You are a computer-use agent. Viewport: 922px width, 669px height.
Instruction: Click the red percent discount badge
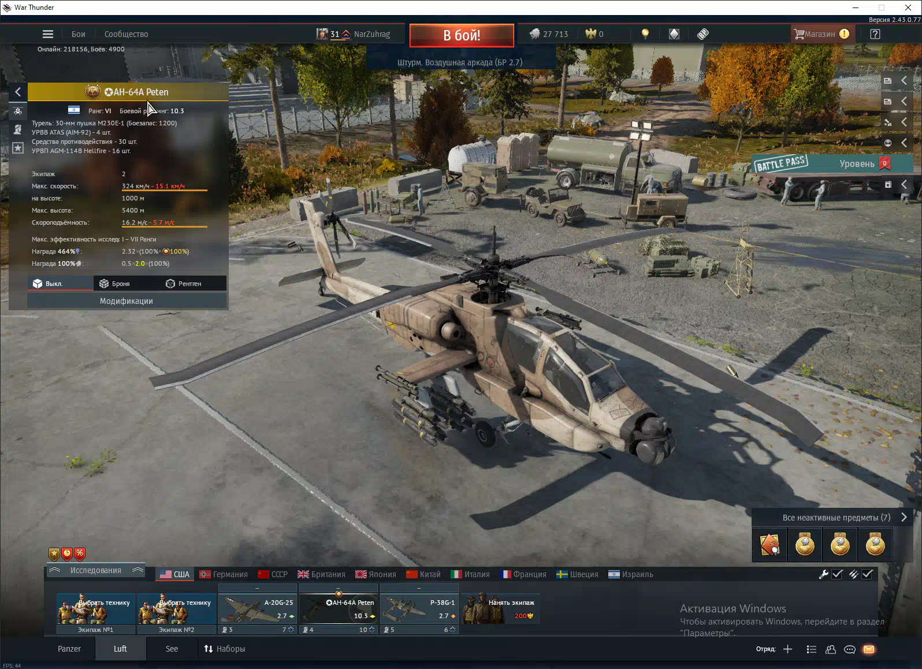(80, 554)
